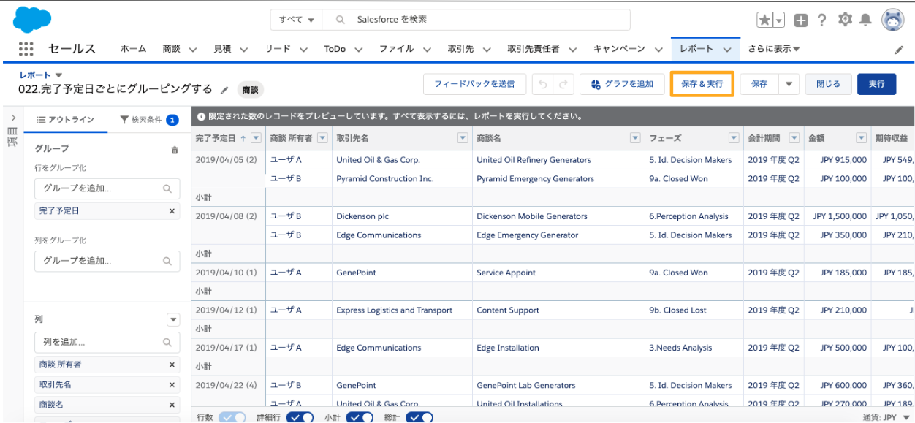This screenshot has height=423, width=915.
Task: Open the リード tab
Action: 277,49
